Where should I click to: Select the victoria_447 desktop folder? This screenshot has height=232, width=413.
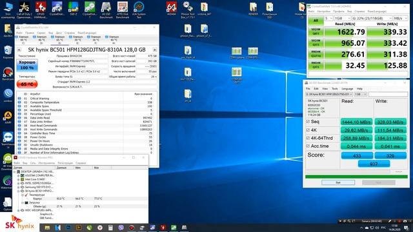pyautogui.click(x=204, y=8)
